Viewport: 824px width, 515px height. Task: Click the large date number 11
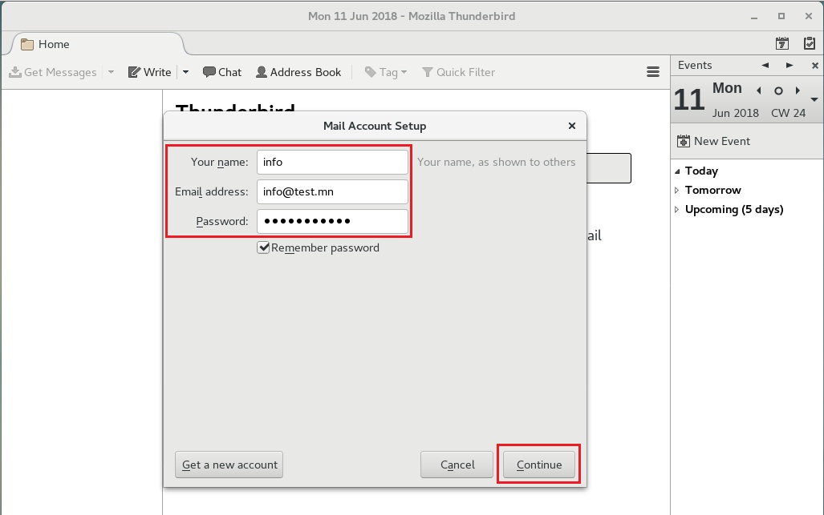[689, 99]
